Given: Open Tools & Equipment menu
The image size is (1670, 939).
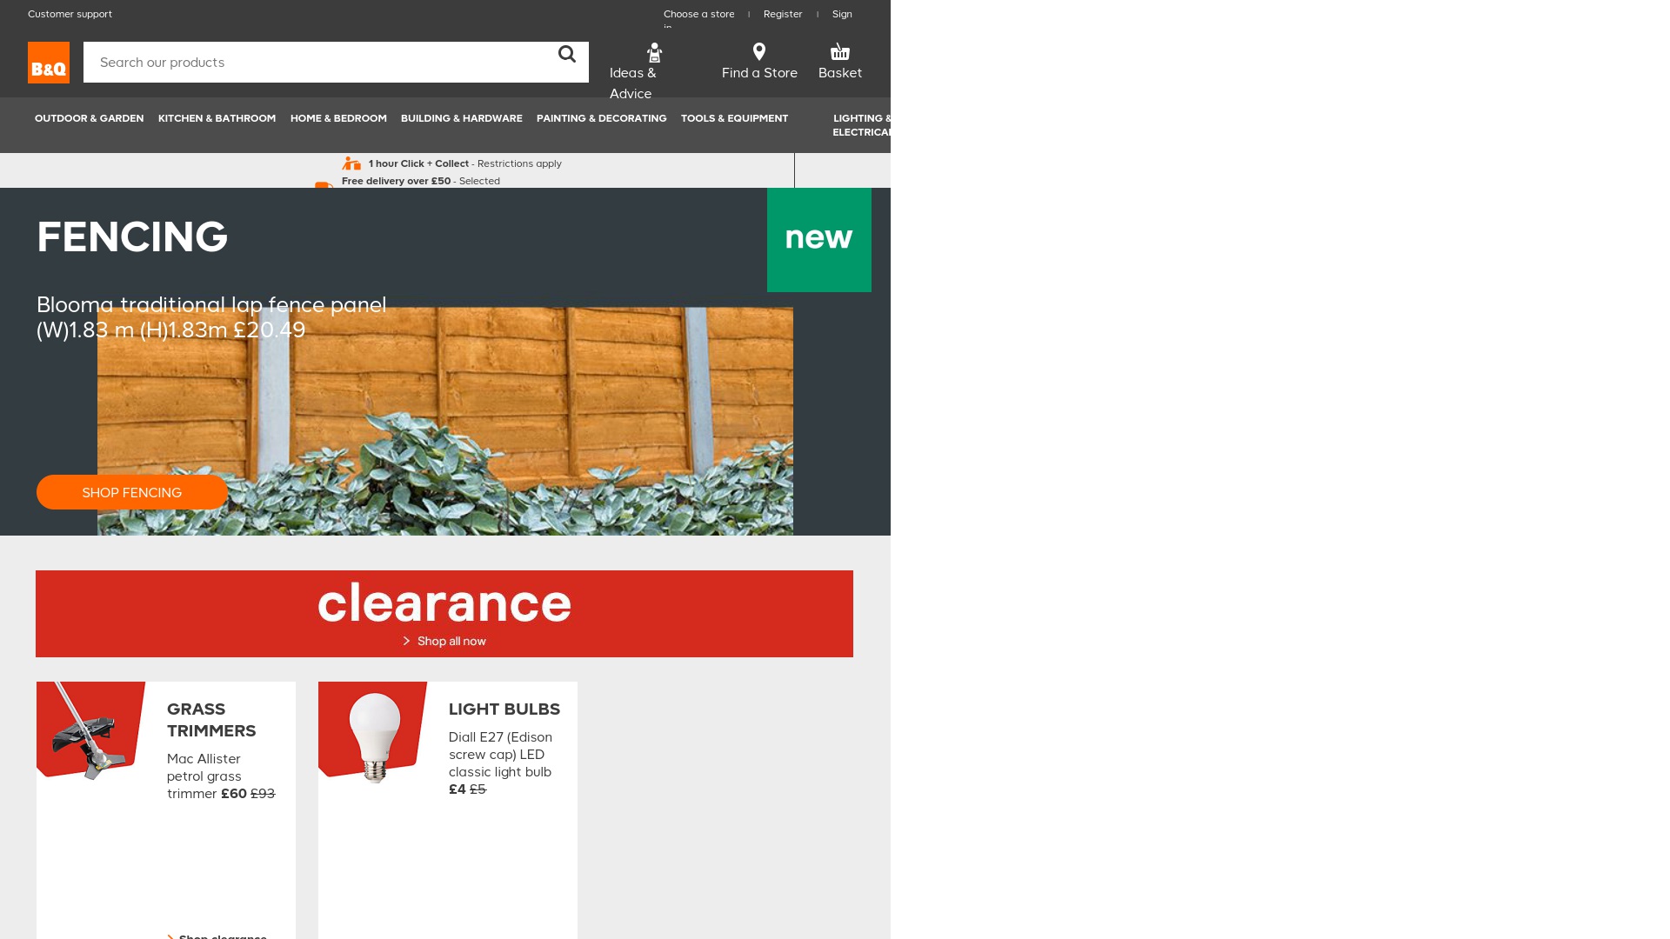Looking at the screenshot, I should point(735,118).
